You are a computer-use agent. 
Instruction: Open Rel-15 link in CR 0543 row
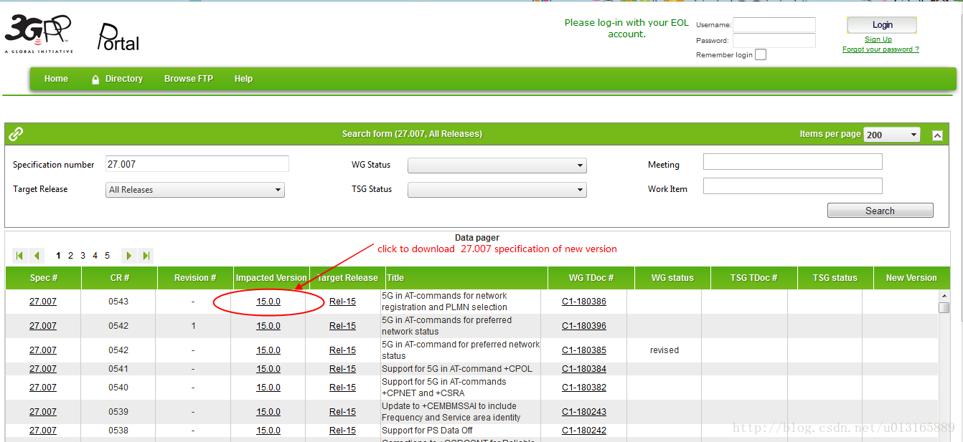[342, 302]
